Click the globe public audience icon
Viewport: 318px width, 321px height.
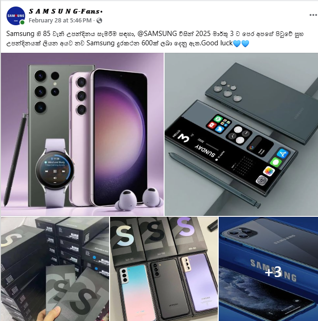[99, 21]
